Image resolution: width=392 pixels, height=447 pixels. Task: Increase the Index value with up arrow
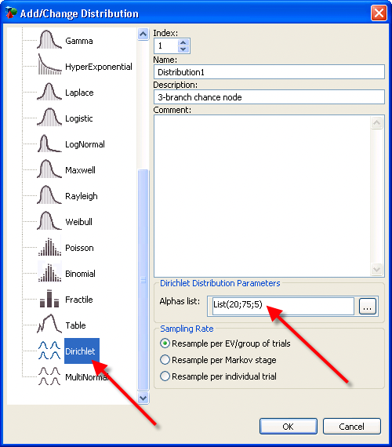[183, 42]
